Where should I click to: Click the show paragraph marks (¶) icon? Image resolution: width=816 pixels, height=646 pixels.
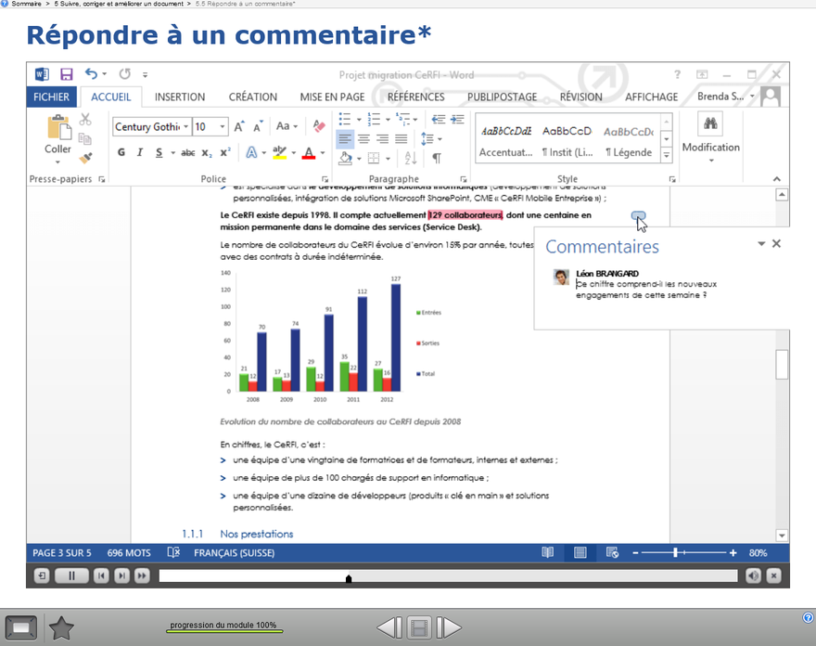pos(437,159)
